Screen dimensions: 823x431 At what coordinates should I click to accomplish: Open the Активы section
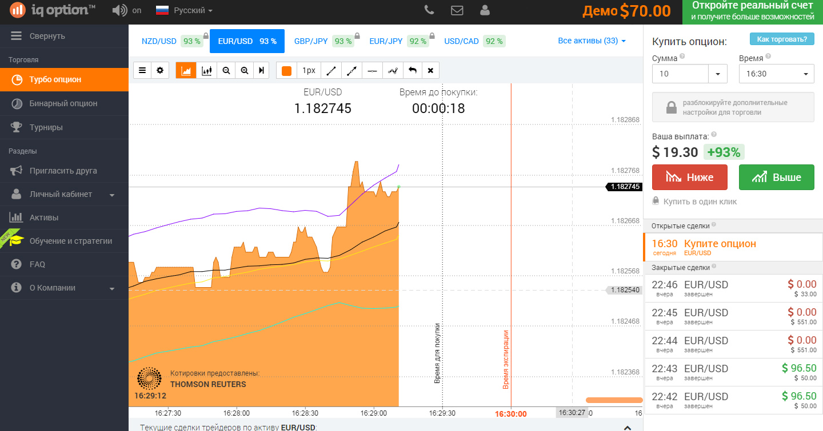(64, 217)
